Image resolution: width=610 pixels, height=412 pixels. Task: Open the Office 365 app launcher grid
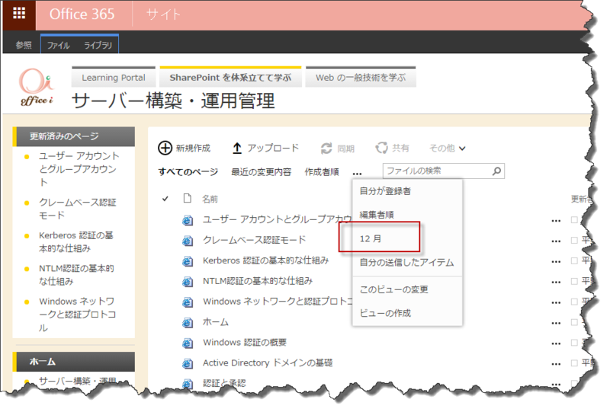pyautogui.click(x=19, y=14)
